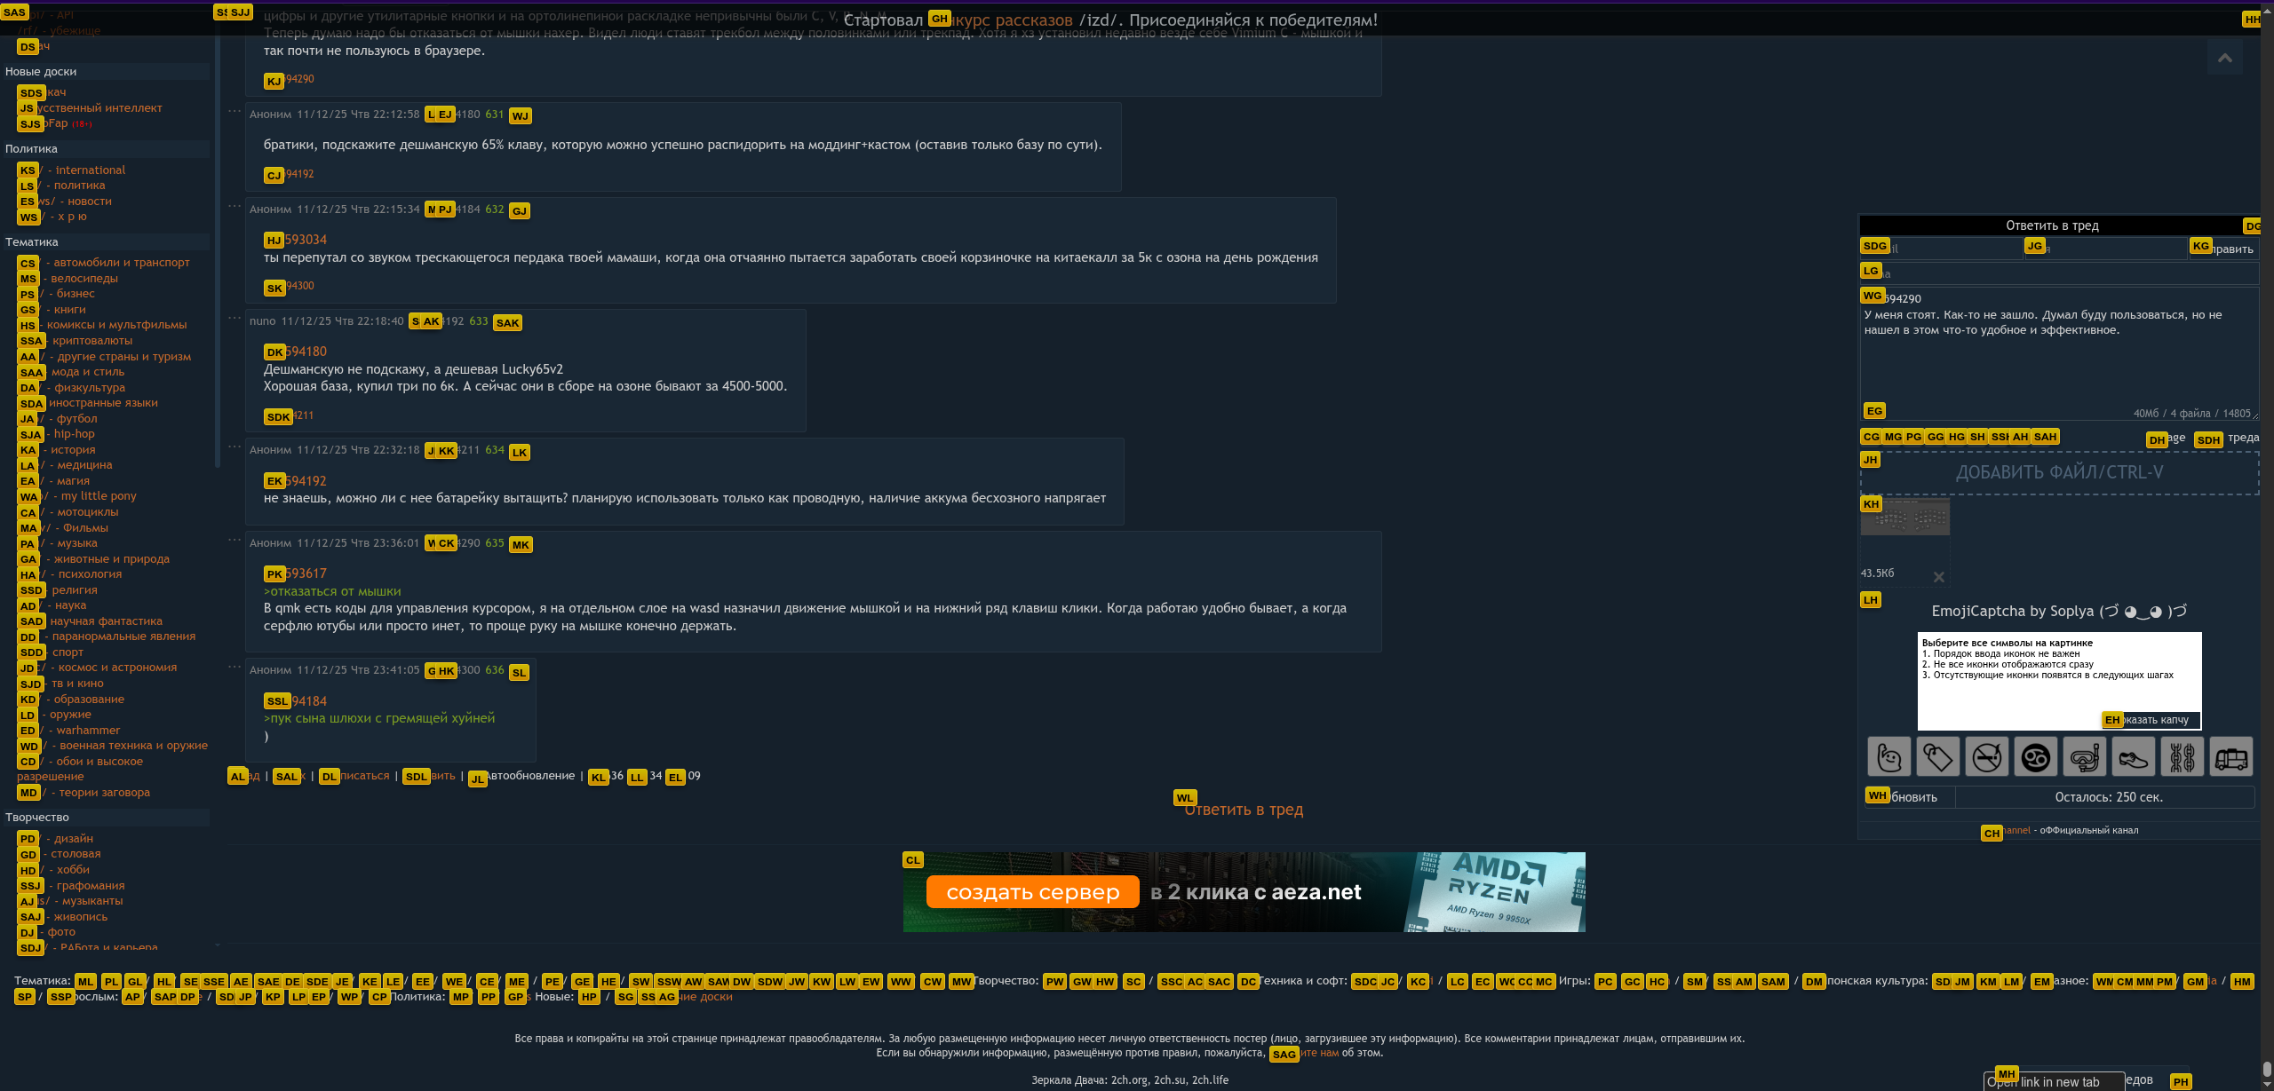Image resolution: width=2274 pixels, height=1091 pixels.
Task: Toggle the Автообновление checkbox
Action: [x=477, y=777]
